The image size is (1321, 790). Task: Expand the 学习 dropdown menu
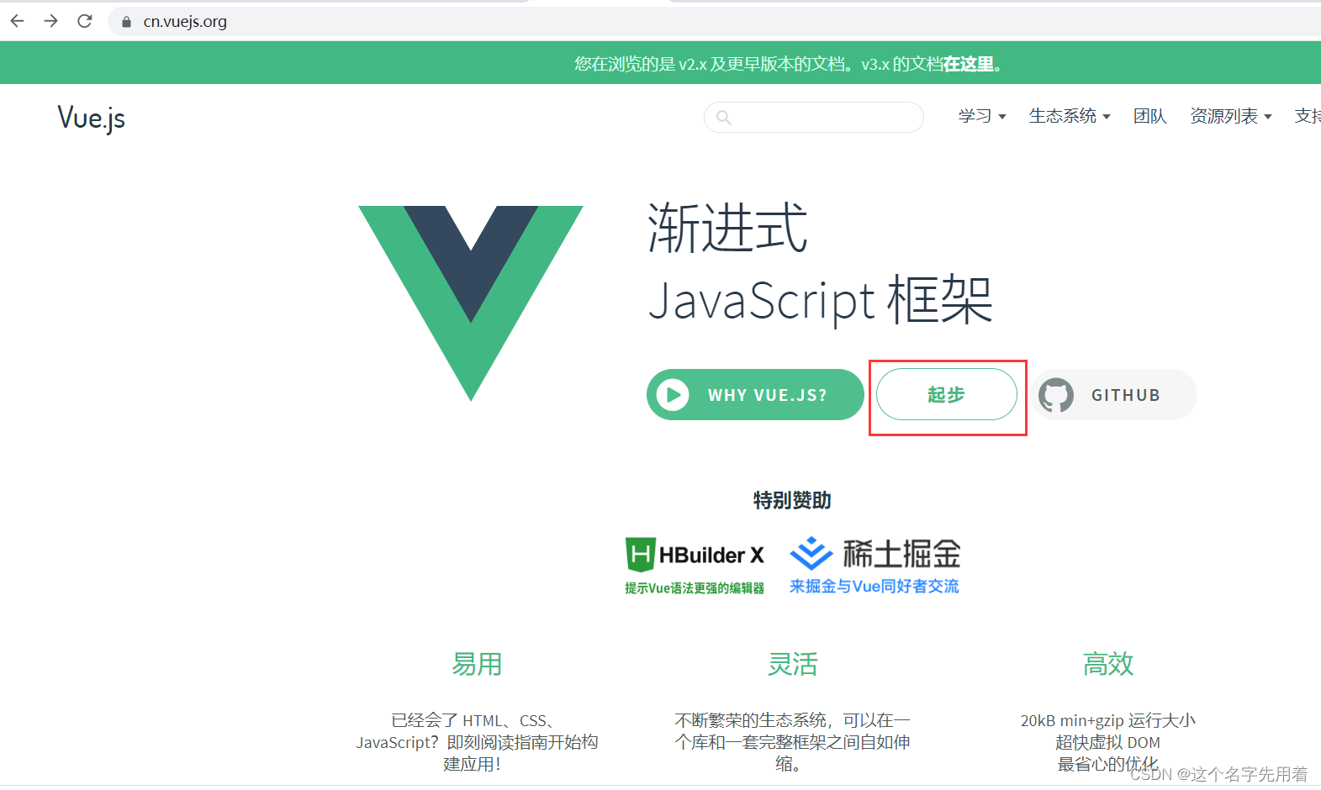982,116
